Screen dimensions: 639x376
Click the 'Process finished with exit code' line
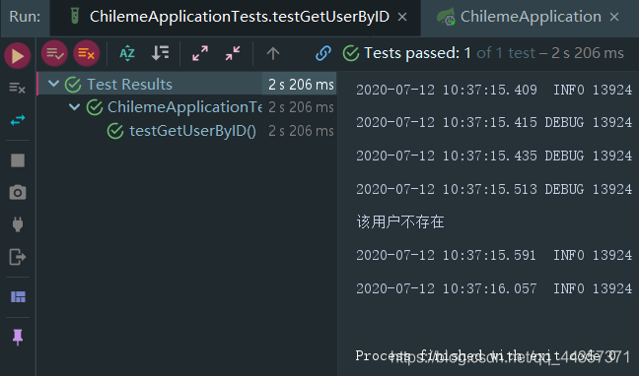[x=485, y=355]
